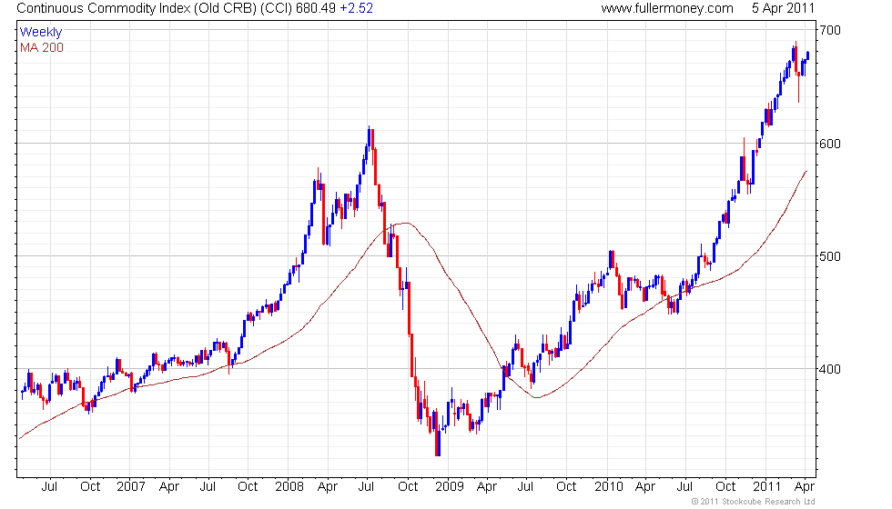This screenshot has height=509, width=892.
Task: Click the 'Apr' x-axis label after 2009
Action: pyautogui.click(x=486, y=486)
